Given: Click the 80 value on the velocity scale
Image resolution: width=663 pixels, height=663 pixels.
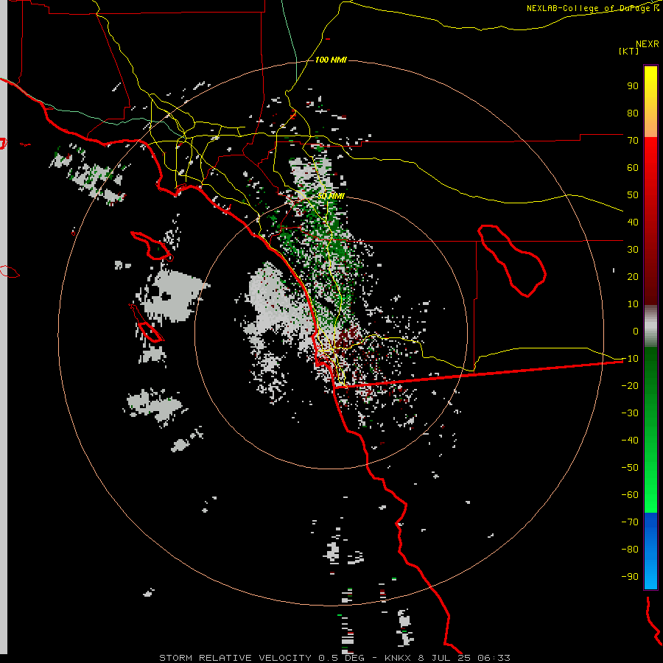Looking at the screenshot, I should point(633,113).
